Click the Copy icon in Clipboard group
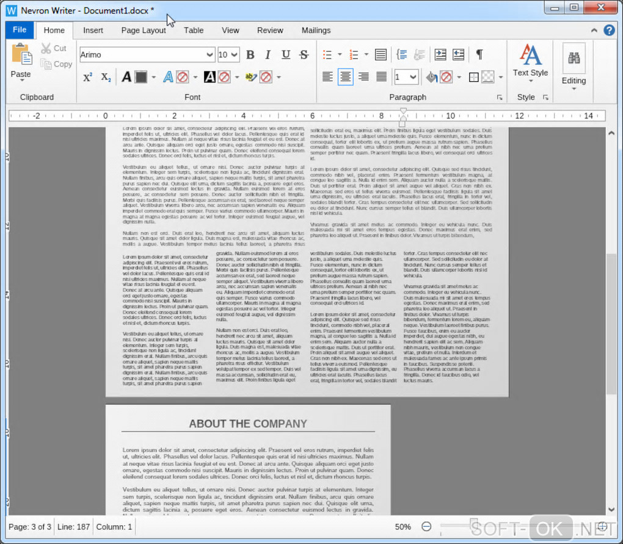This screenshot has height=544, width=623. [46, 64]
